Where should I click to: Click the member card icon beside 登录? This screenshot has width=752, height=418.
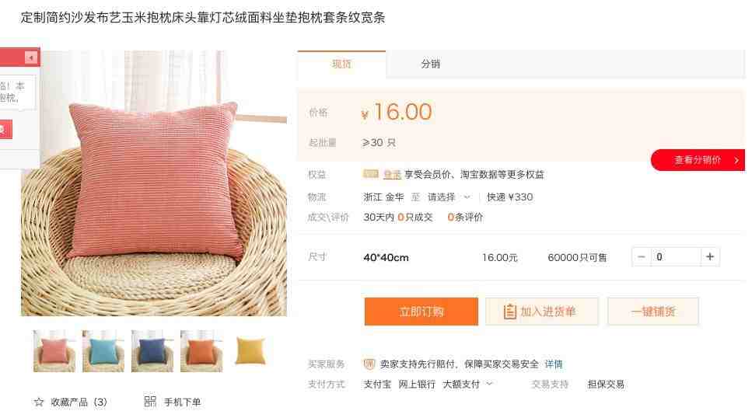[x=371, y=173]
